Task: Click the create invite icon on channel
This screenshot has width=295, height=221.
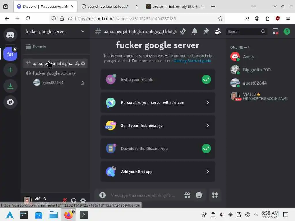Action: pyautogui.click(x=77, y=64)
